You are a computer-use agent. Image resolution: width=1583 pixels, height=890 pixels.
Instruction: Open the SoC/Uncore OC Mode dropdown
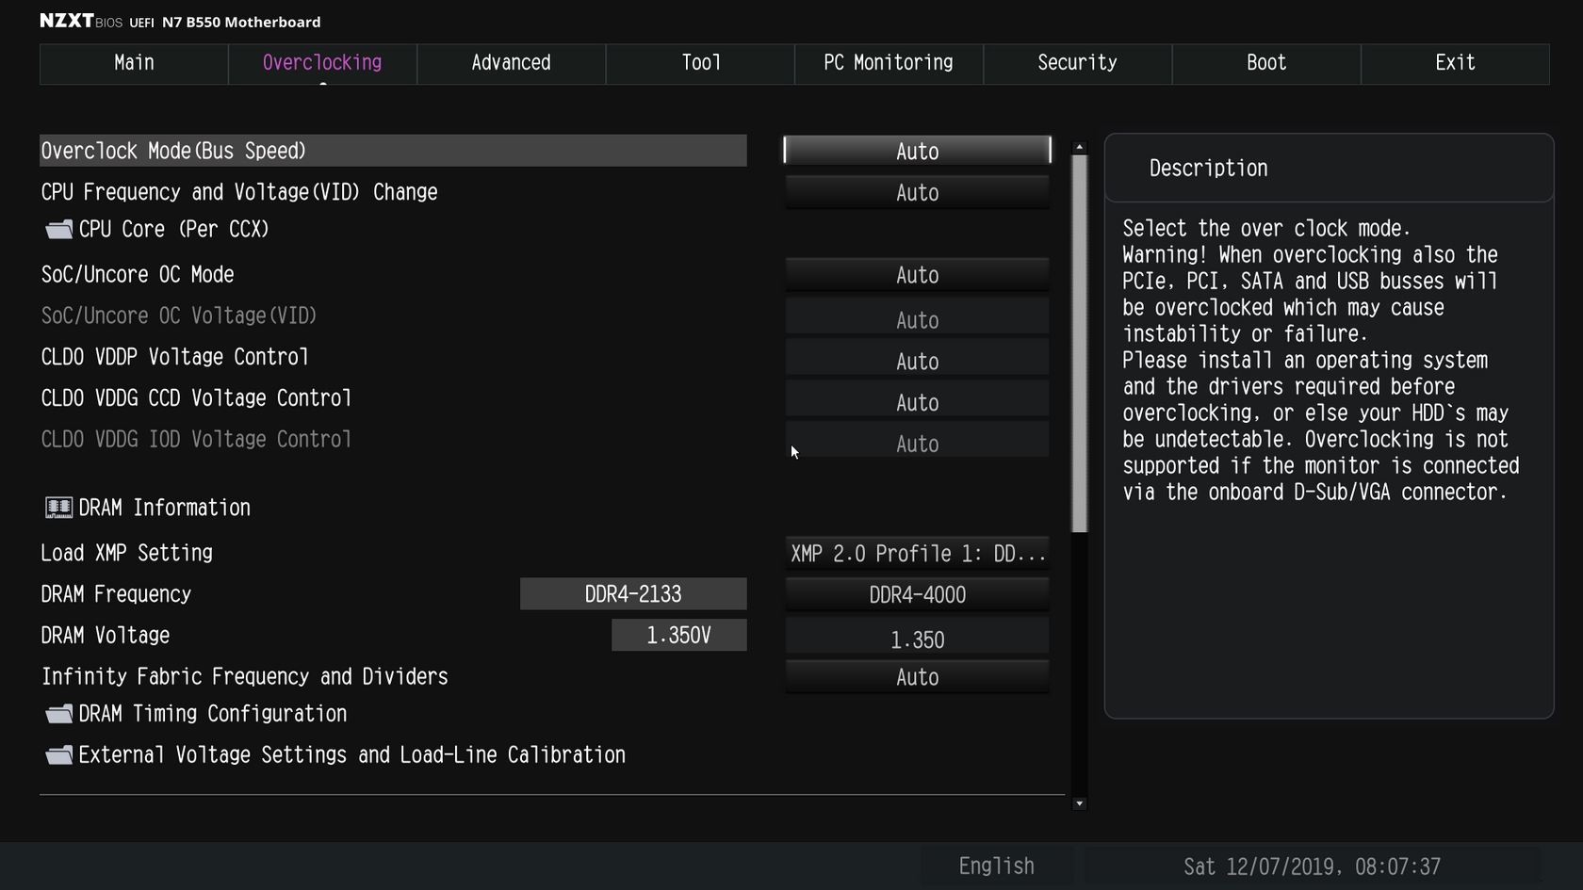click(917, 275)
